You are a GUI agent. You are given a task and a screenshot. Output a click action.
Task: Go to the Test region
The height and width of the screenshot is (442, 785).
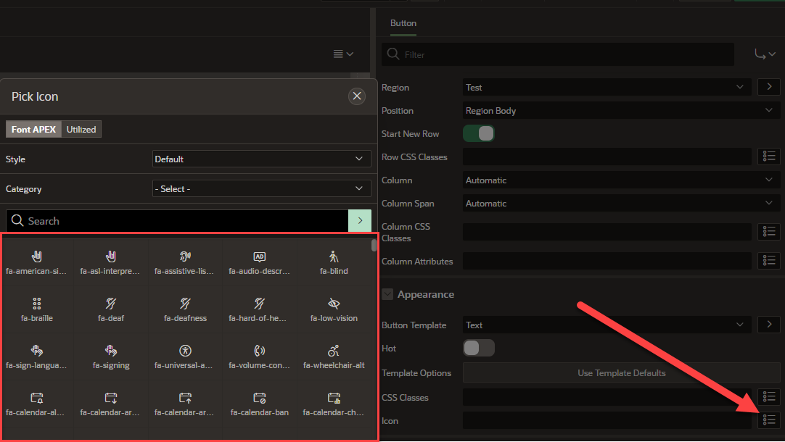coord(769,87)
